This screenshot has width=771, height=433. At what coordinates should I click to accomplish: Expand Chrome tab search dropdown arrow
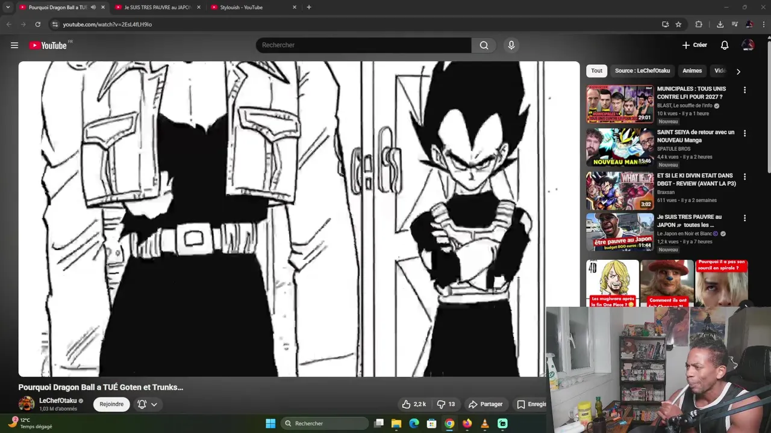(8, 7)
